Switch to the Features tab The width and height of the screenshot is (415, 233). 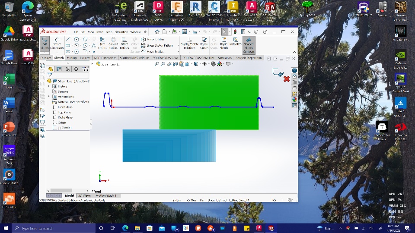pos(46,58)
